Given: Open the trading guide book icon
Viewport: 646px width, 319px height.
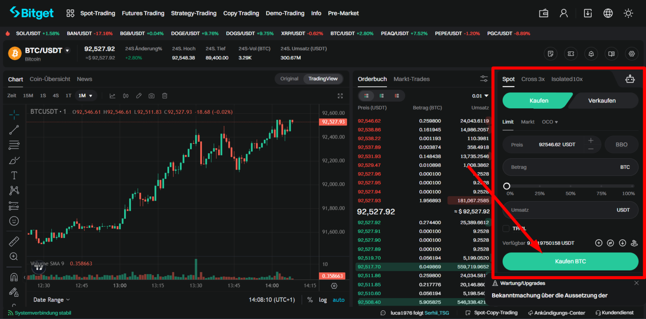Looking at the screenshot, I should click(611, 54).
